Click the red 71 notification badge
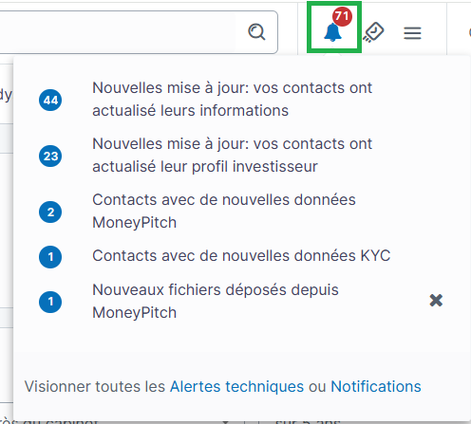471x424 pixels. (342, 16)
